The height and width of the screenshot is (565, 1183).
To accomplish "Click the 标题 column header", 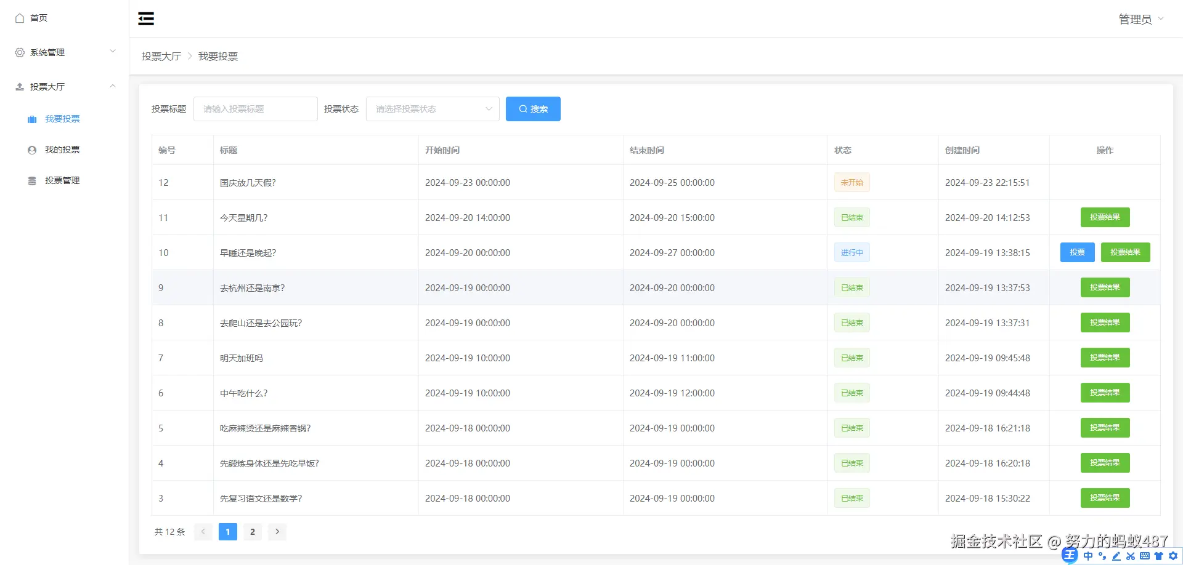I will [229, 150].
